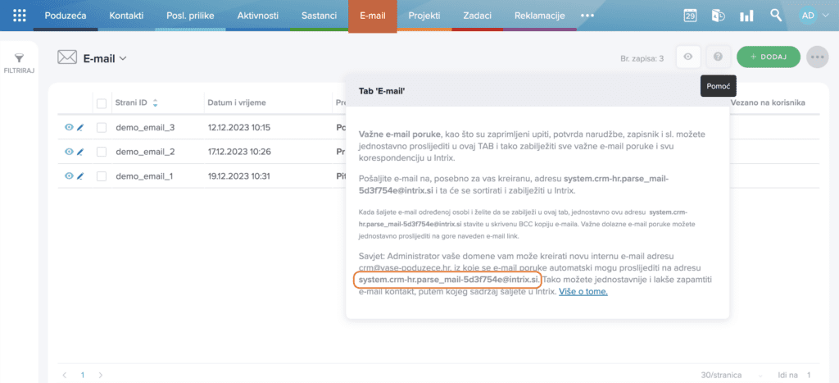The height and width of the screenshot is (383, 839).
Task: Tick the checkbox for demo_email_1
Action: click(102, 176)
